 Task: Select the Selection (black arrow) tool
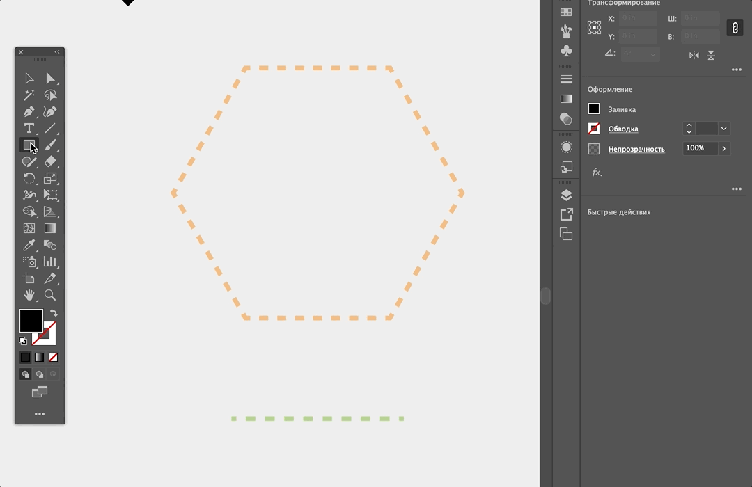[x=29, y=78]
